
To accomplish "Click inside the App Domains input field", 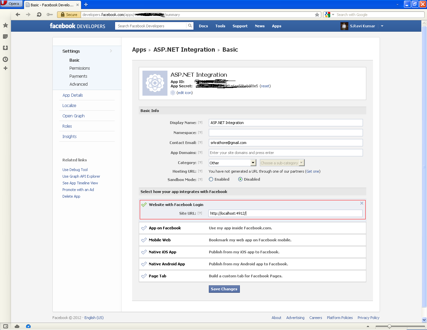I will tap(285, 153).
